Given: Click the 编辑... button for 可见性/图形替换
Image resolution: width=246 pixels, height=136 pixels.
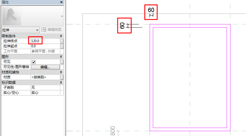Looking at the screenshot, I should pos(45,67).
